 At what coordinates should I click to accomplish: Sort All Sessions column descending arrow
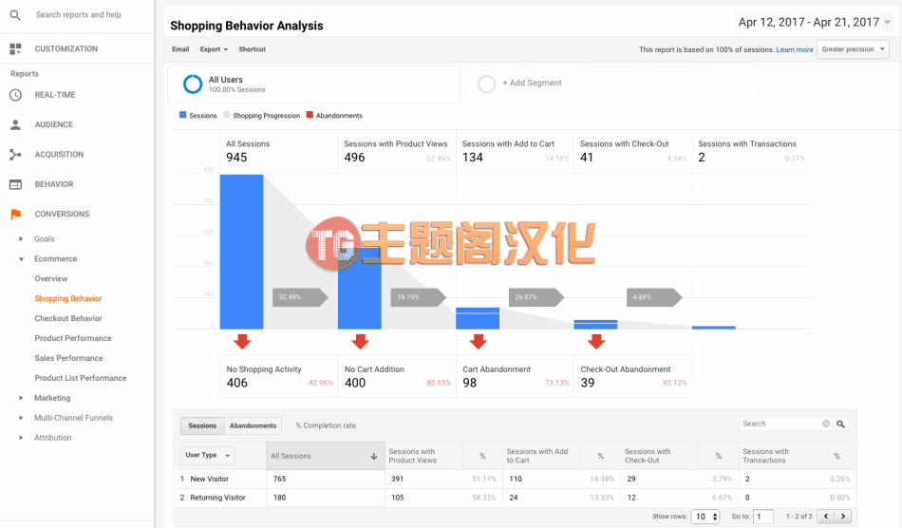click(x=374, y=456)
